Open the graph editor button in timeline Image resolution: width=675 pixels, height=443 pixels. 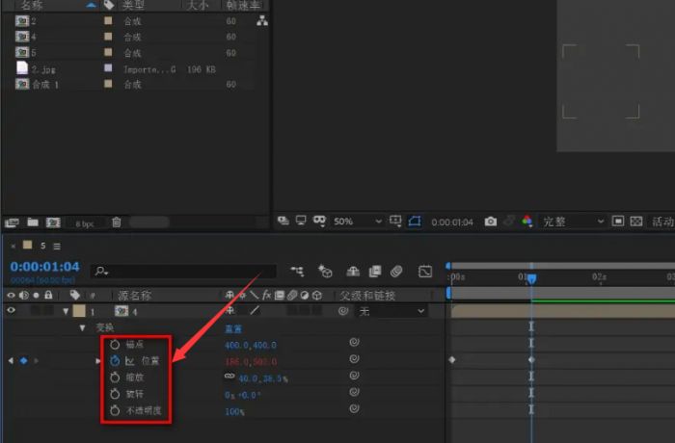click(425, 272)
